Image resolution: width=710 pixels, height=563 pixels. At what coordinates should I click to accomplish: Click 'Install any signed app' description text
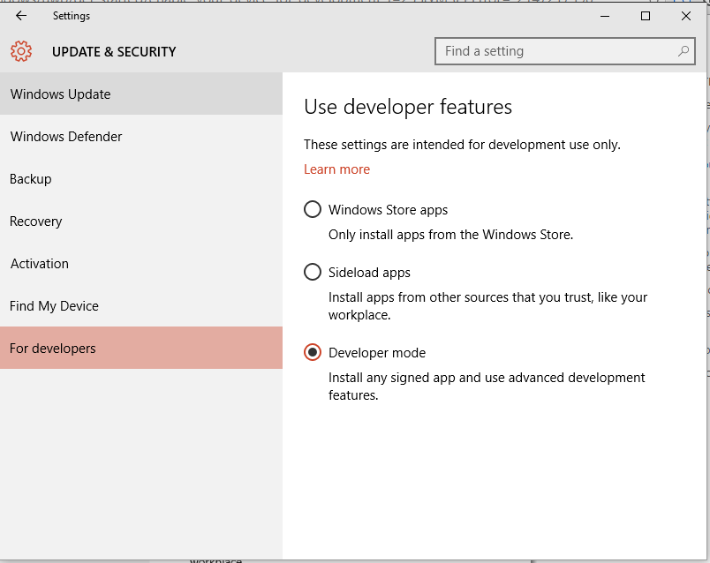click(487, 386)
